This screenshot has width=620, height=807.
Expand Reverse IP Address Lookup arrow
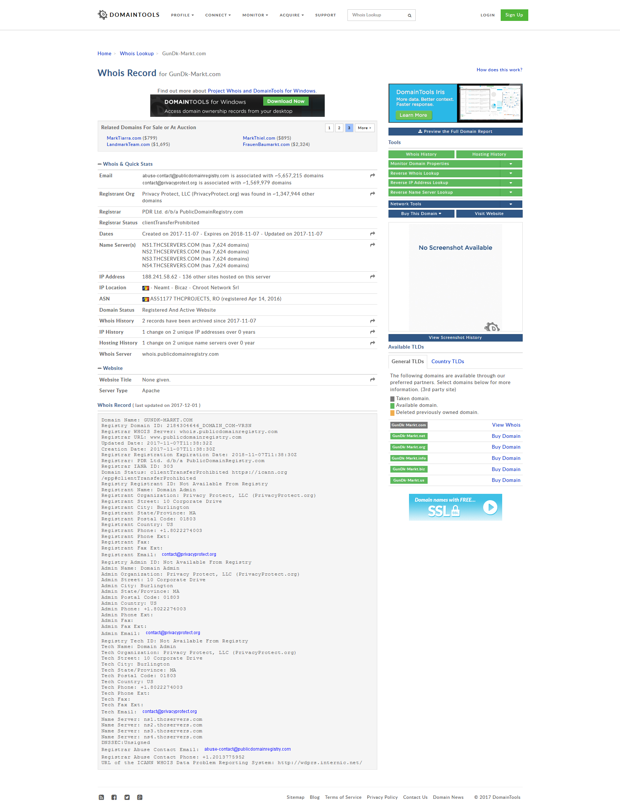tap(511, 183)
